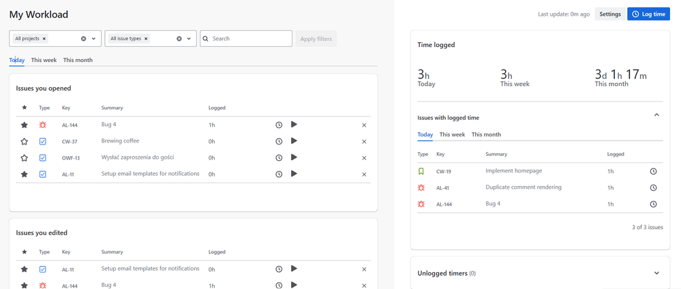Click task type icon for CW-37
Screen dimensions: 681x289
[x=42, y=141]
